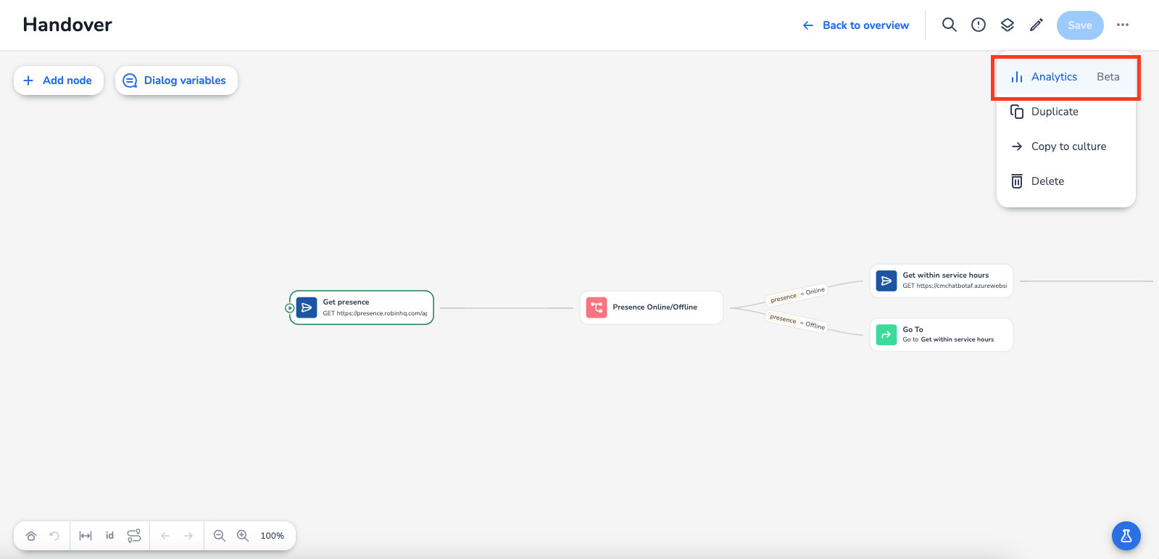Open the flask test button

pyautogui.click(x=1126, y=536)
